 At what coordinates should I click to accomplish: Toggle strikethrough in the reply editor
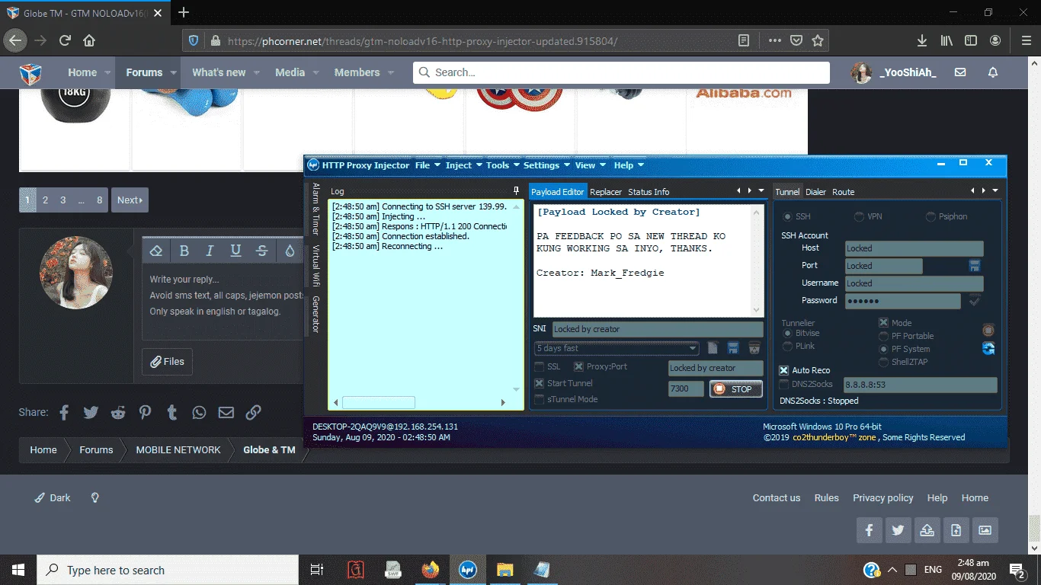[x=262, y=251]
